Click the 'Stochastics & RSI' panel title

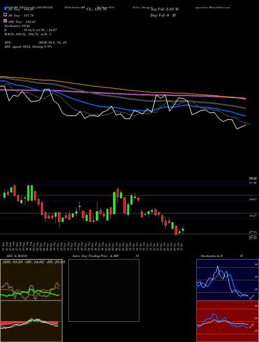[222, 256]
